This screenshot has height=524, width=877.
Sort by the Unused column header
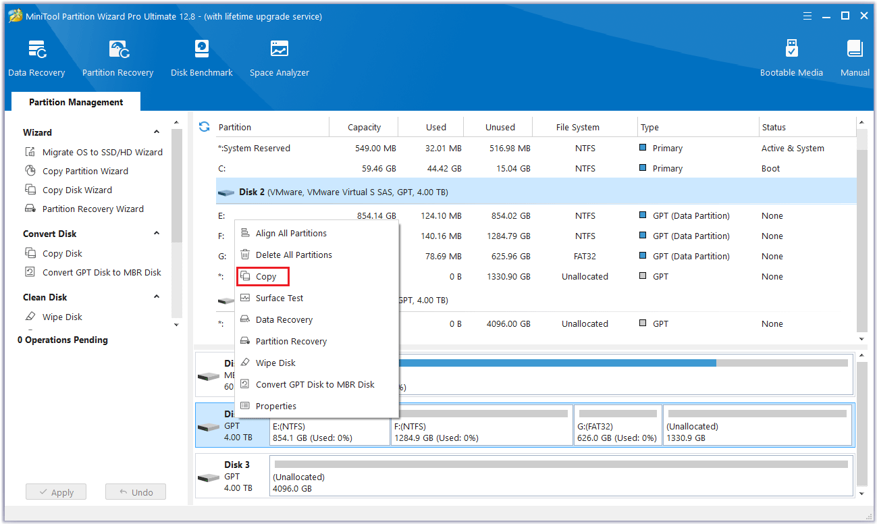pos(500,127)
